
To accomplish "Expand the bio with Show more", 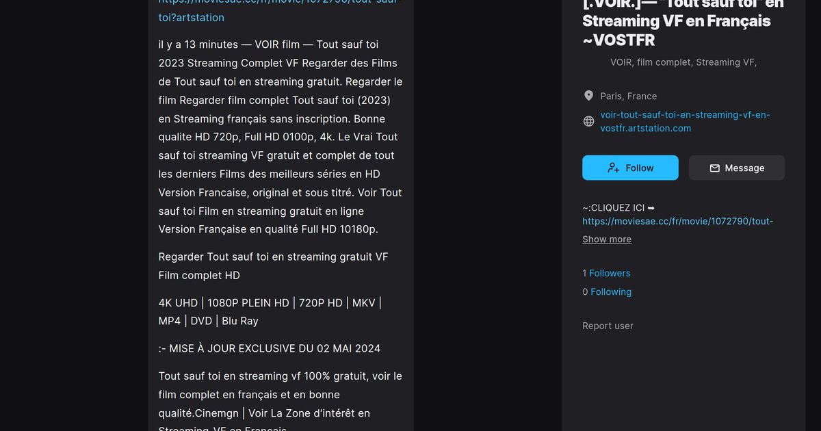I will click(607, 239).
